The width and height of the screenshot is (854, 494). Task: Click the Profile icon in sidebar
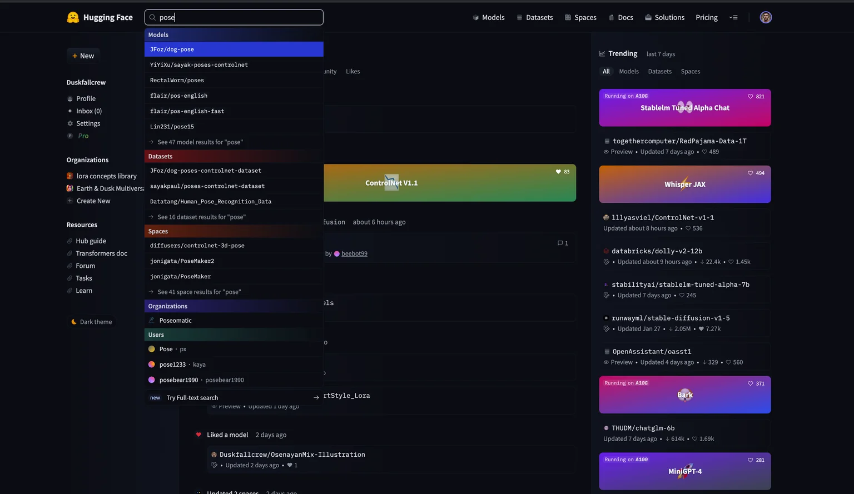70,99
